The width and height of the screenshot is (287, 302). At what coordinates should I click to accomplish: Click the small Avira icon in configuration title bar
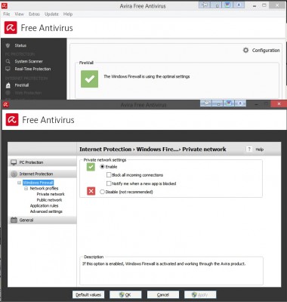6,104
